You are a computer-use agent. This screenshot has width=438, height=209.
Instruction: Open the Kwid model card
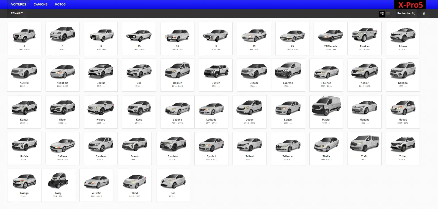pyautogui.click(x=139, y=112)
